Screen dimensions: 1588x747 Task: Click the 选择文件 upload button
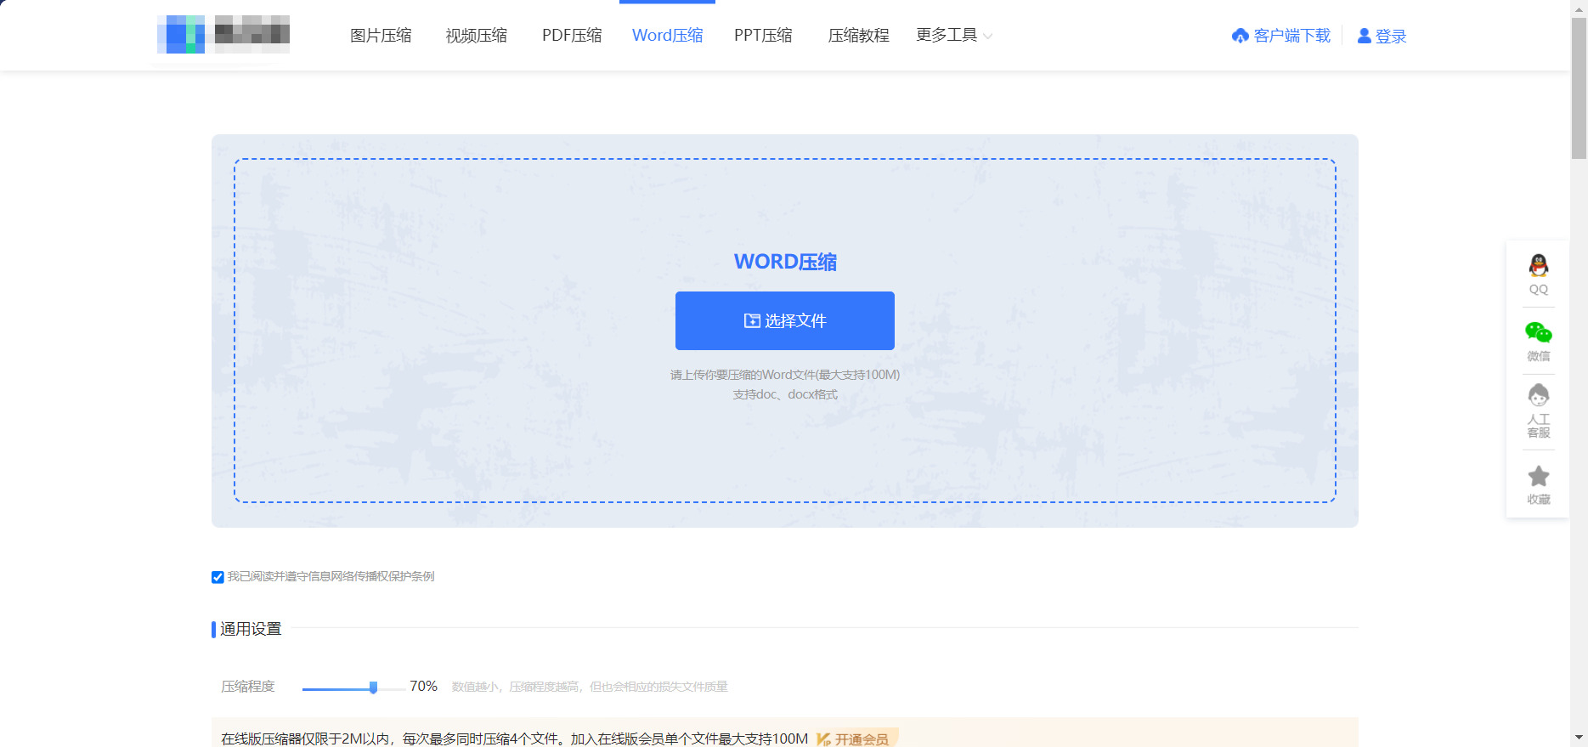click(x=785, y=320)
